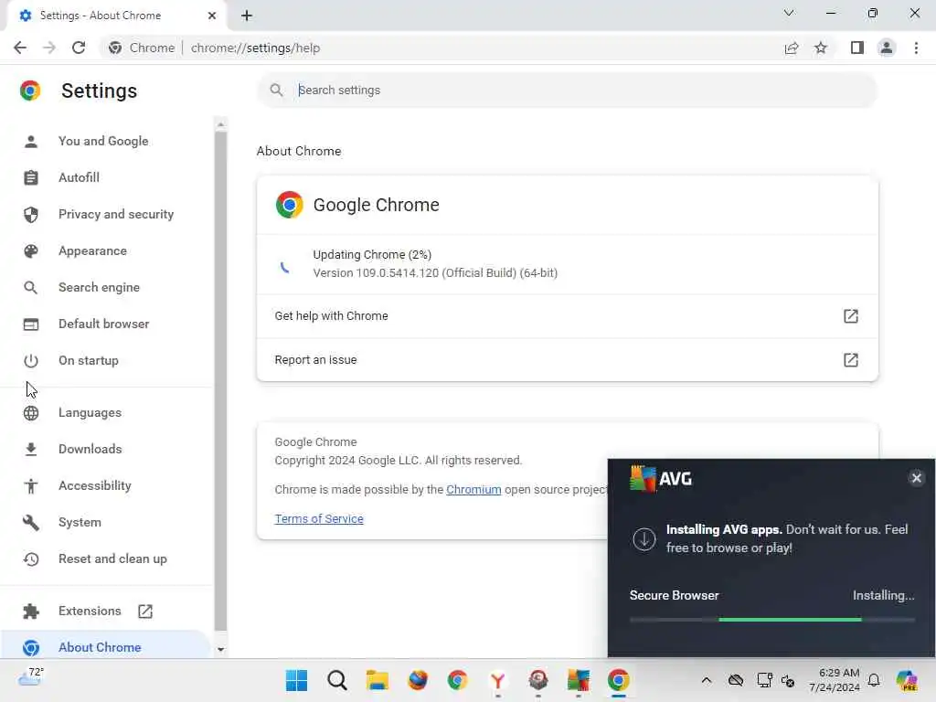
Task: Reload the page with the refresh icon
Action: (79, 48)
